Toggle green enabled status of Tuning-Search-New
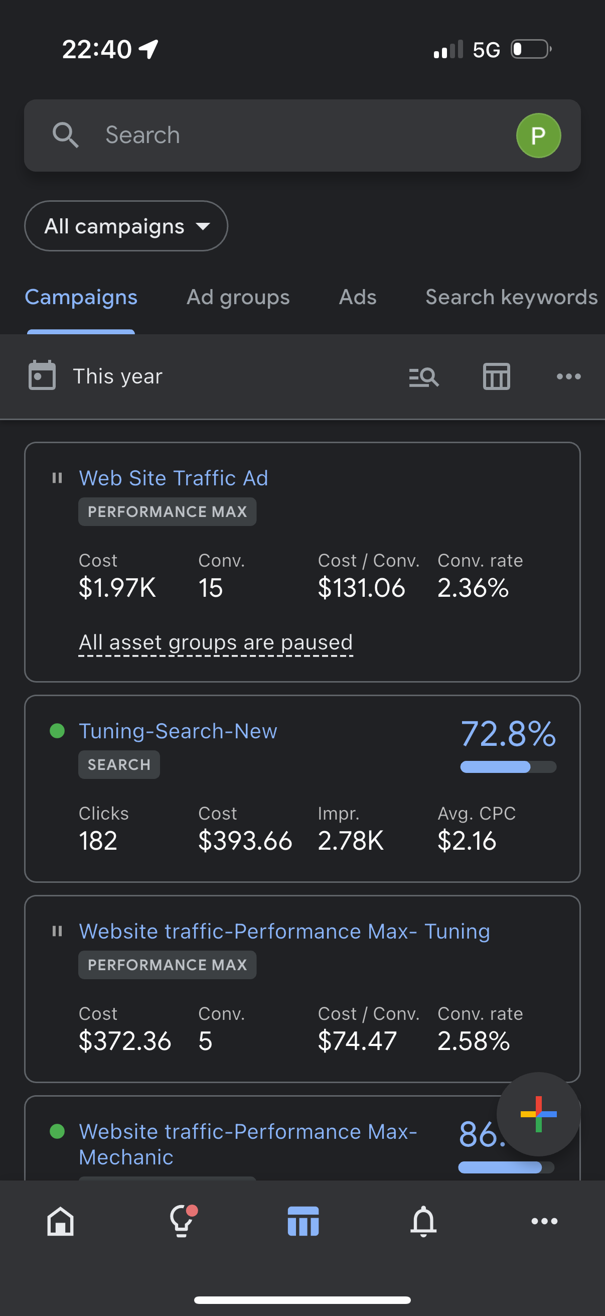 [57, 731]
